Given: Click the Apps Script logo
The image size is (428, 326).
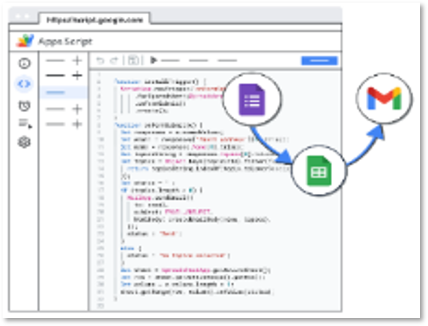Looking at the screenshot, I should click(x=25, y=41).
